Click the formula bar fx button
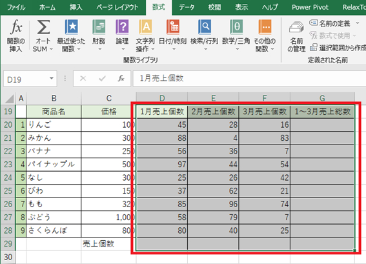The height and width of the screenshot is (264, 366). click(121, 79)
